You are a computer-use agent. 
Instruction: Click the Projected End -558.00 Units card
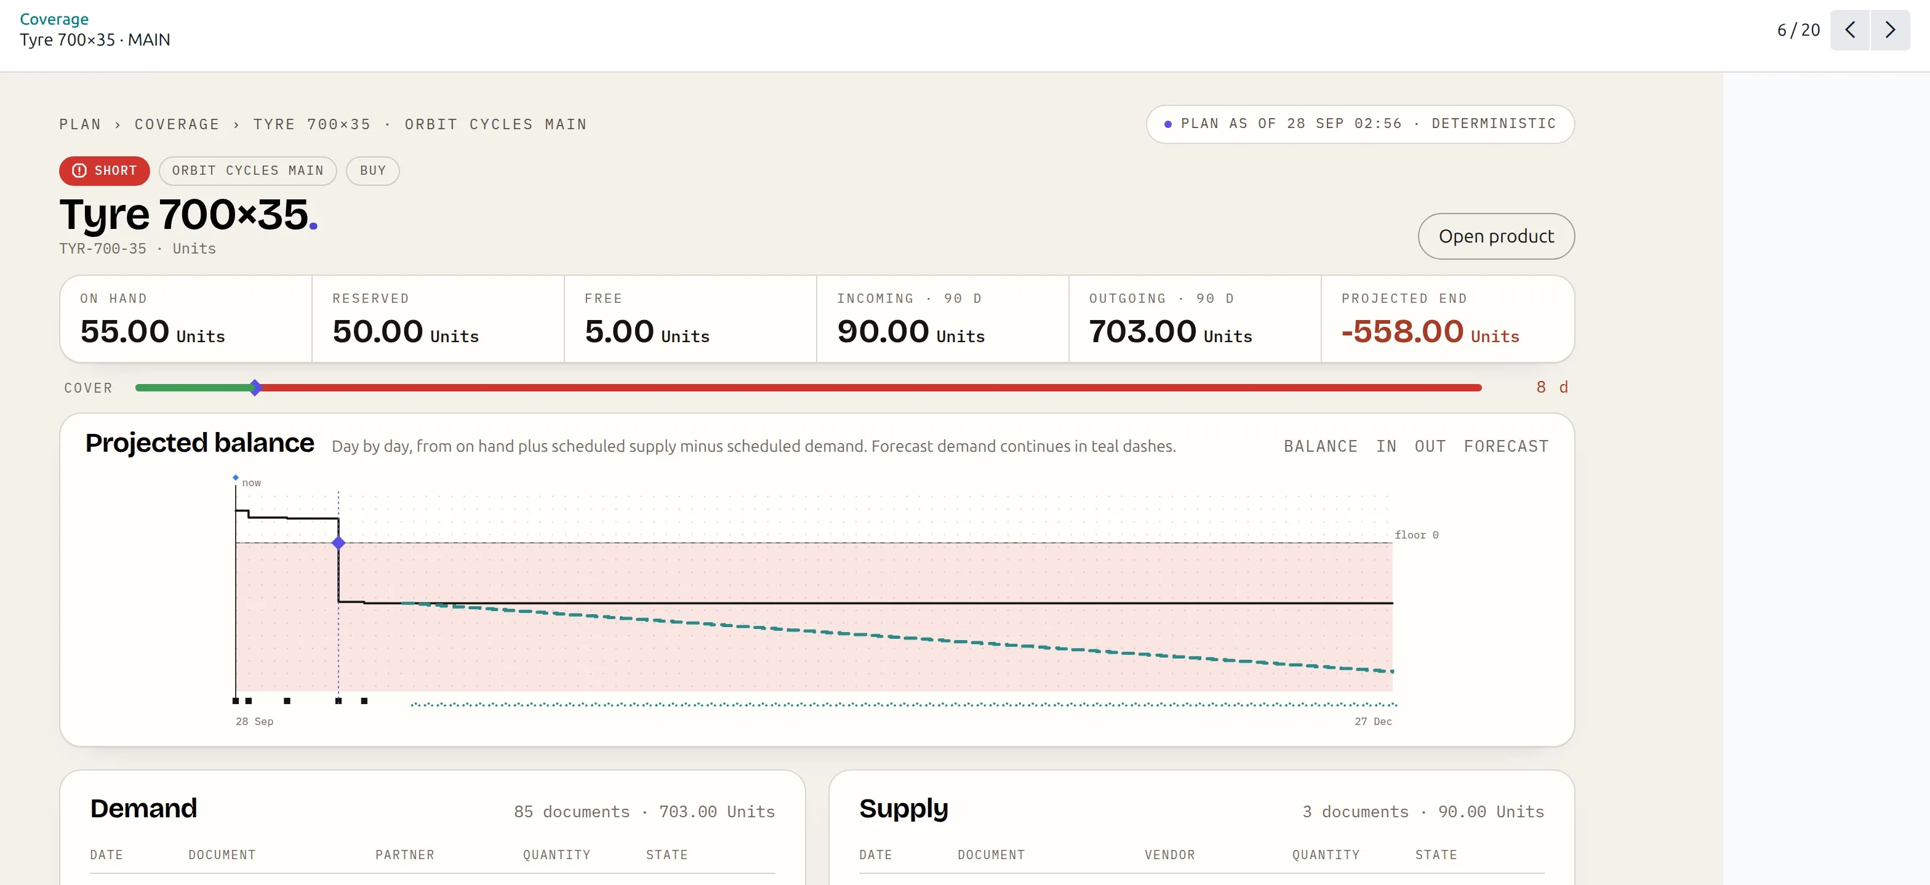pyautogui.click(x=1447, y=319)
